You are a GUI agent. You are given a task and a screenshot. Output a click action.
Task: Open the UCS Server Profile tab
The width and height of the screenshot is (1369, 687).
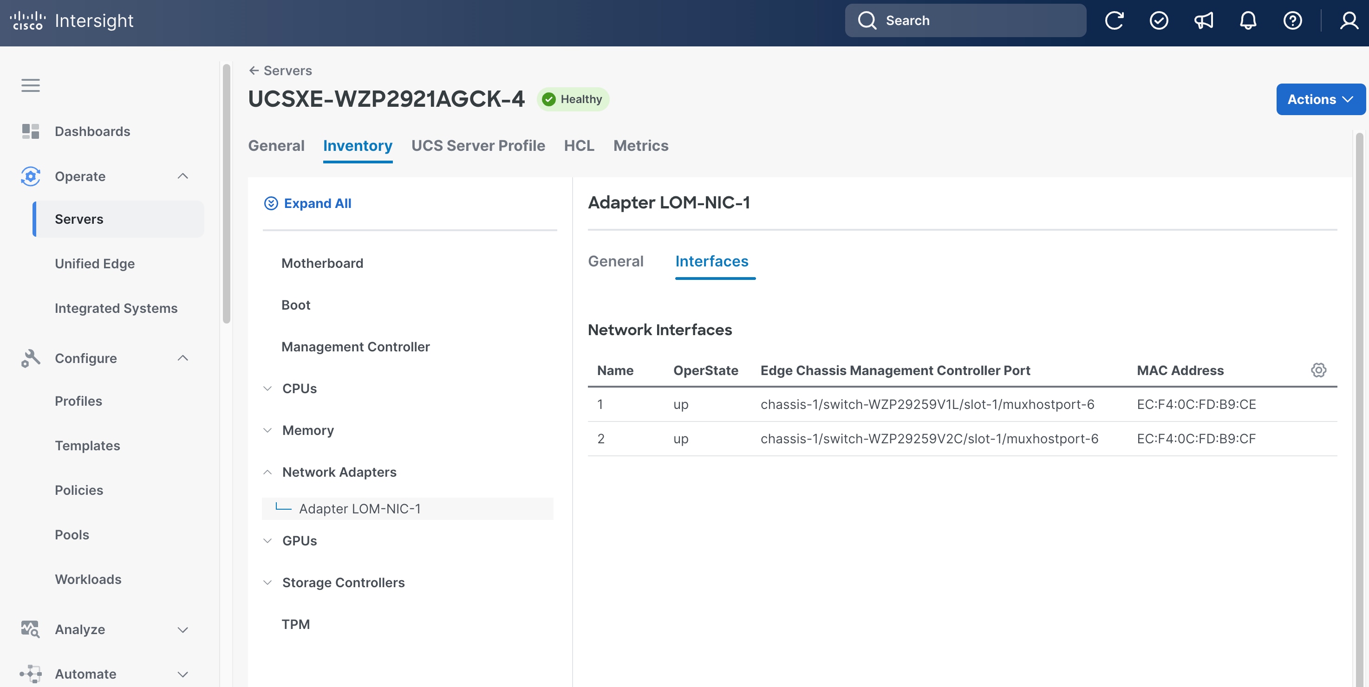[x=478, y=146]
